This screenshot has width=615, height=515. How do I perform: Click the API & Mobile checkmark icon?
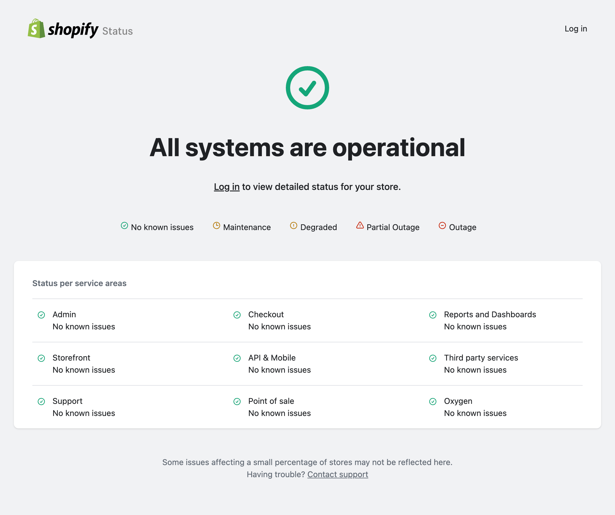pyautogui.click(x=238, y=358)
